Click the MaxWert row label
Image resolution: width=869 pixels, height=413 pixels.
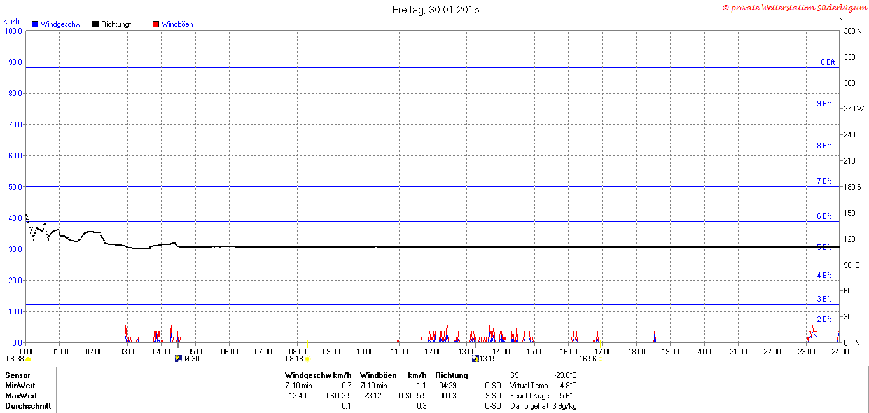[x=20, y=396]
